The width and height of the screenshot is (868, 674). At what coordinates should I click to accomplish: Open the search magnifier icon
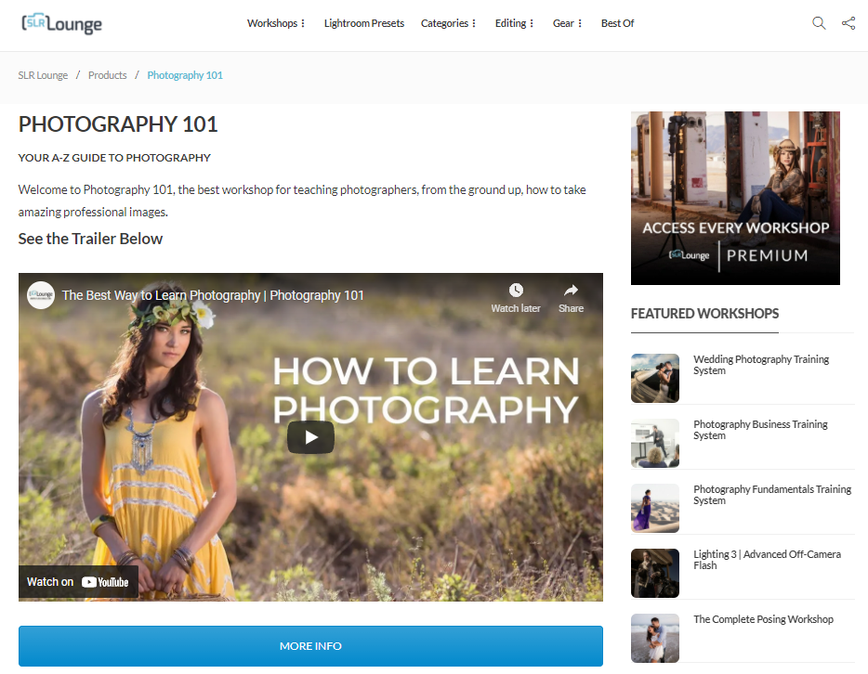(819, 23)
